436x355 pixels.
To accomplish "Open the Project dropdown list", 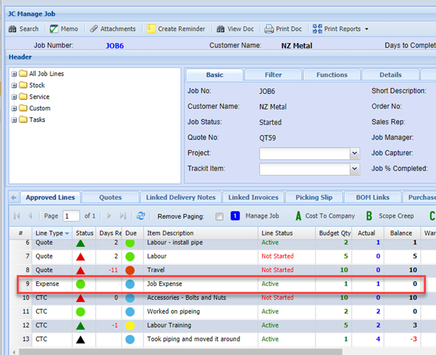I will point(355,154).
